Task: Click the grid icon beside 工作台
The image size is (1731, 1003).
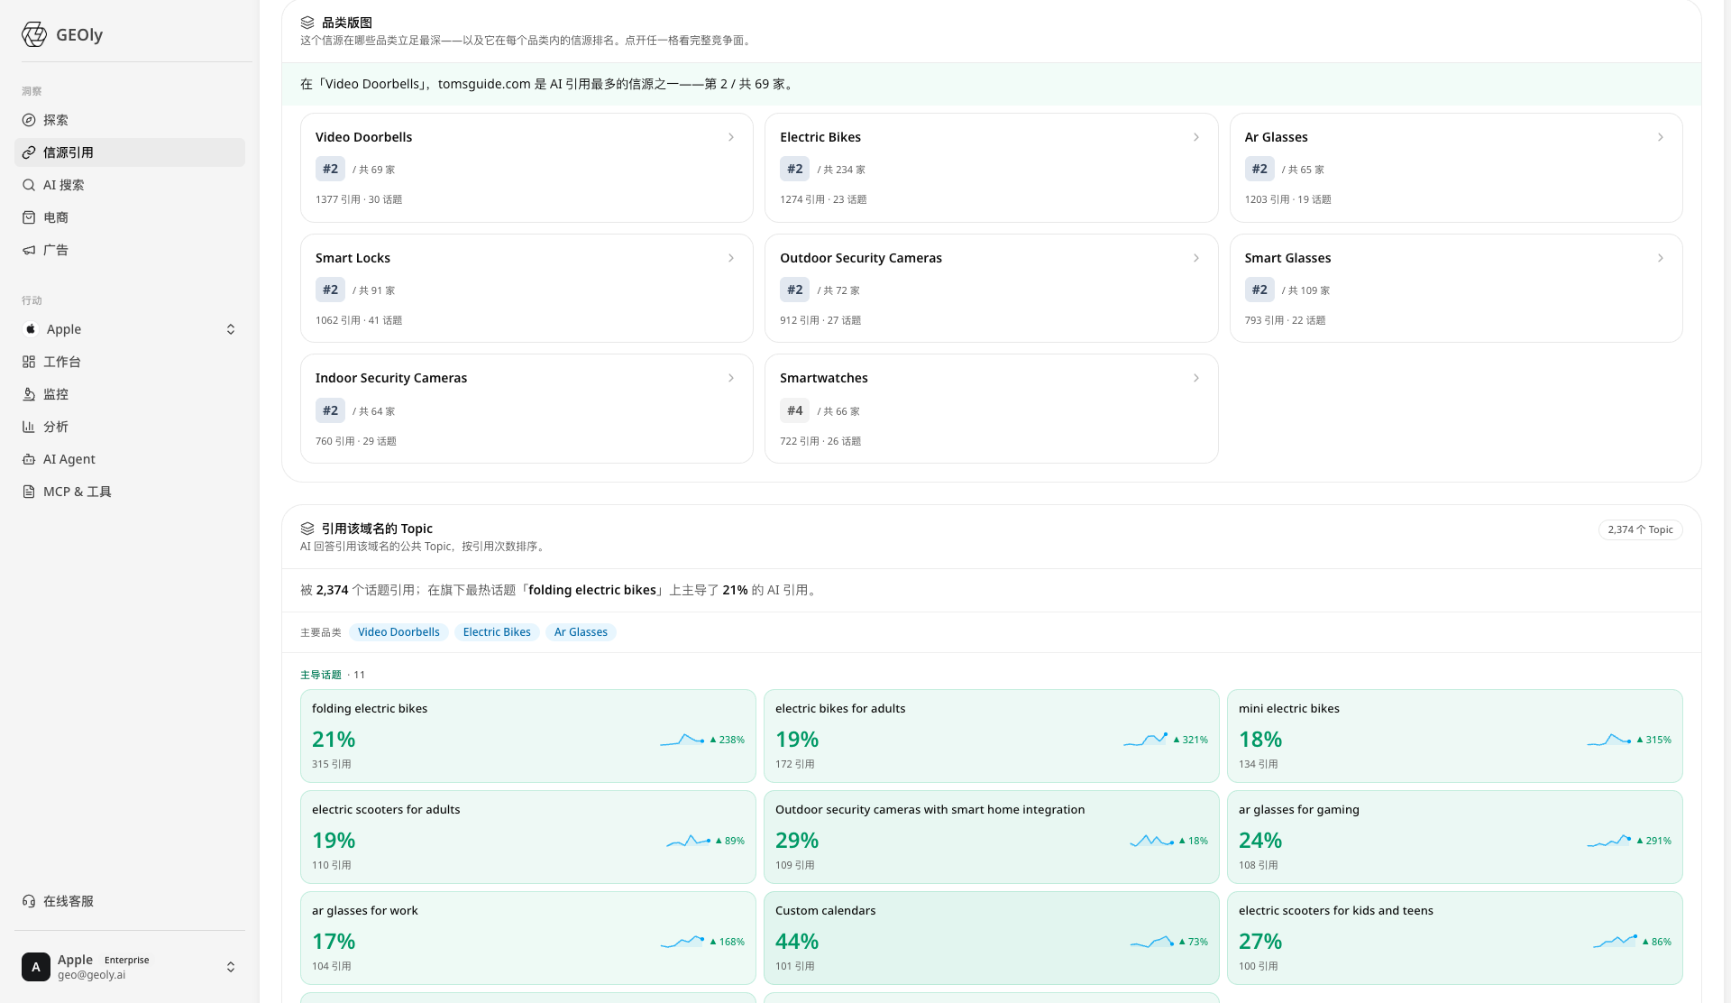Action: click(x=29, y=362)
